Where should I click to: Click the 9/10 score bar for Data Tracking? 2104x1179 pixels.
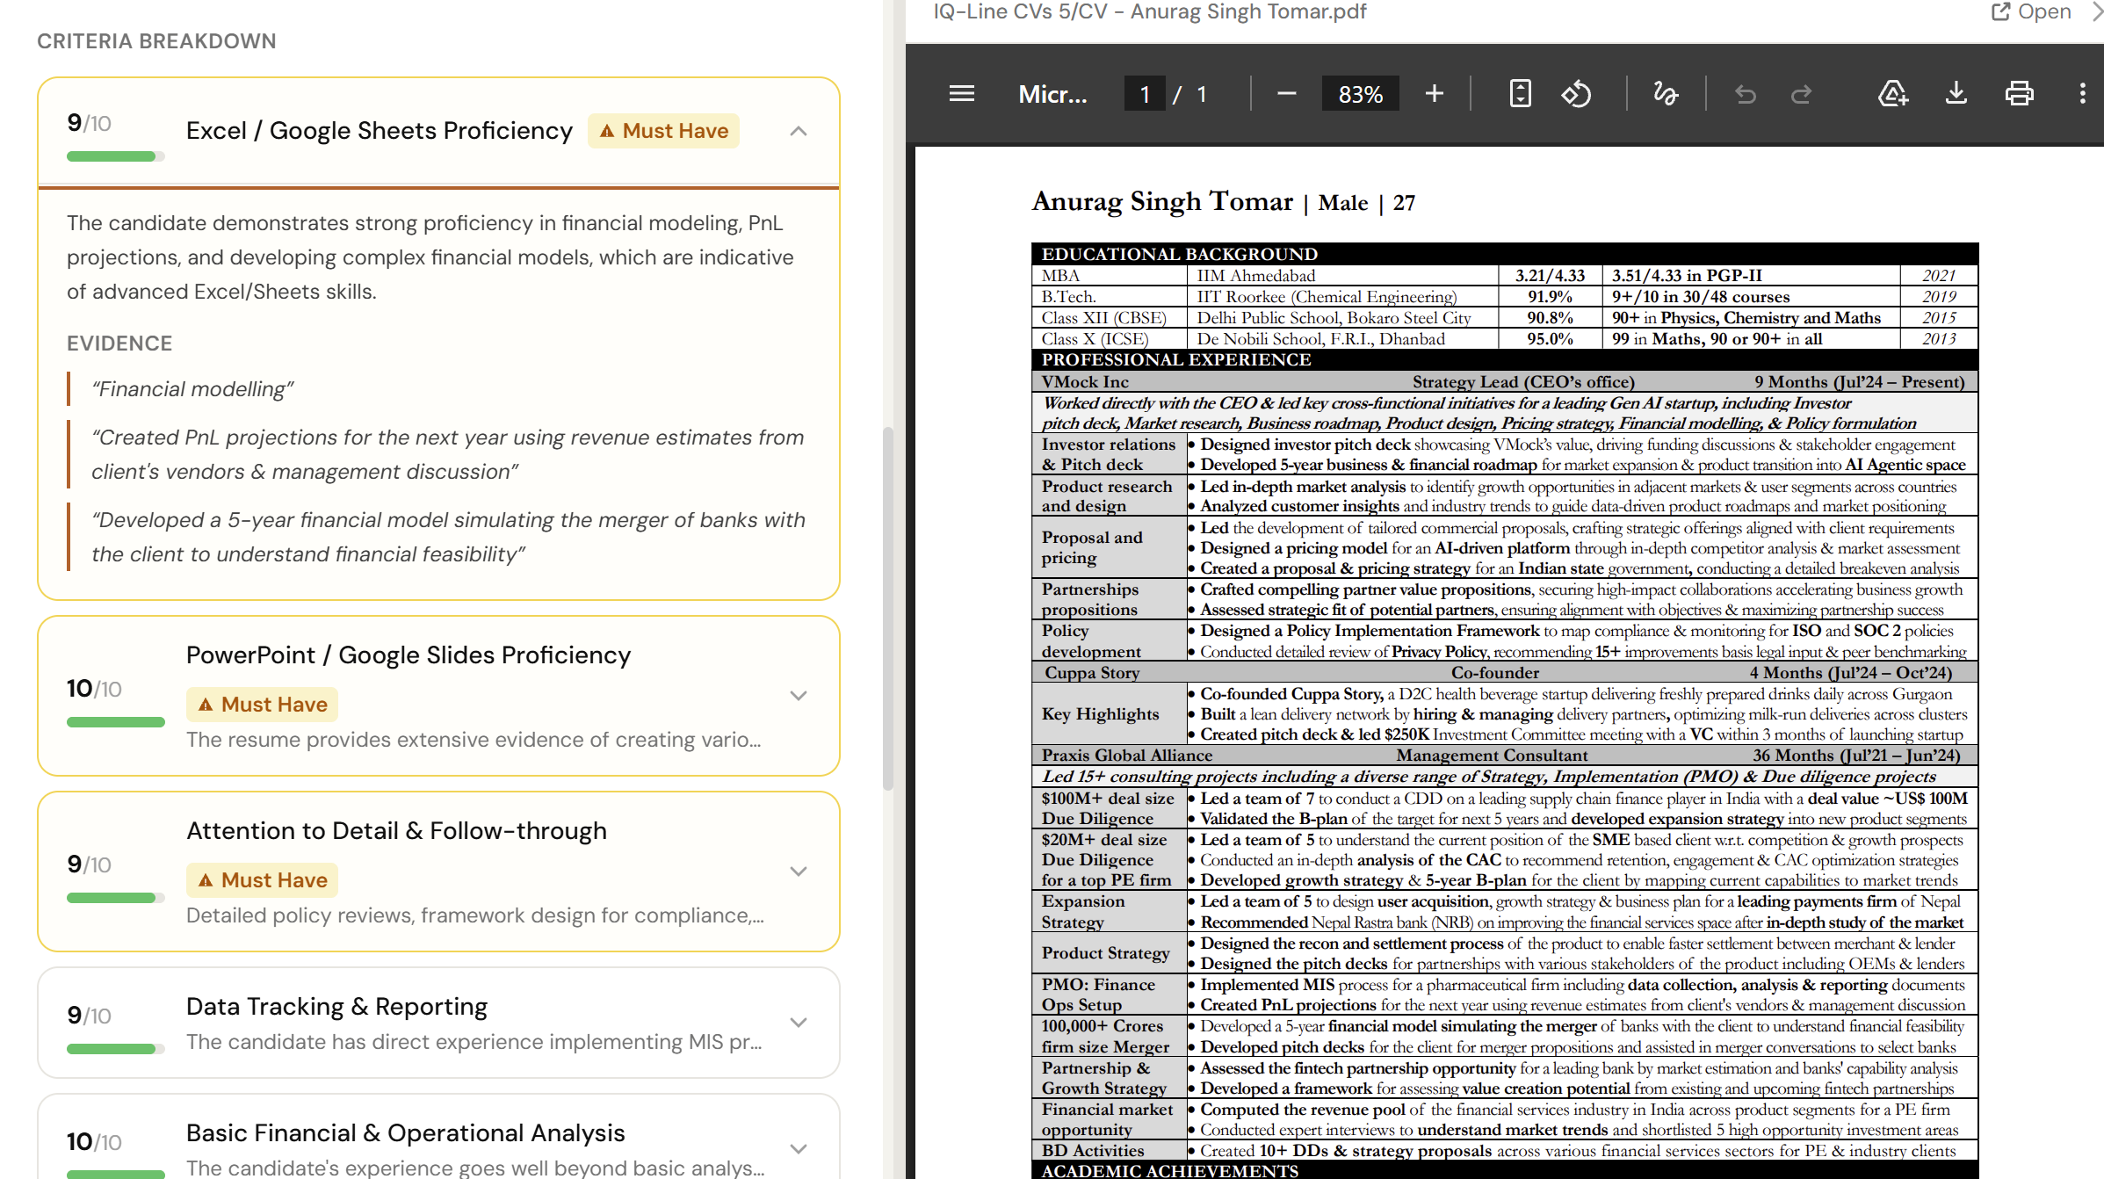pyautogui.click(x=115, y=1049)
